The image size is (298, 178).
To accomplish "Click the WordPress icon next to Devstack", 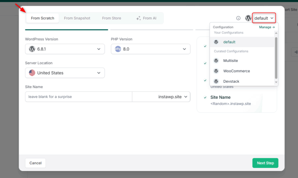I will click(216, 81).
